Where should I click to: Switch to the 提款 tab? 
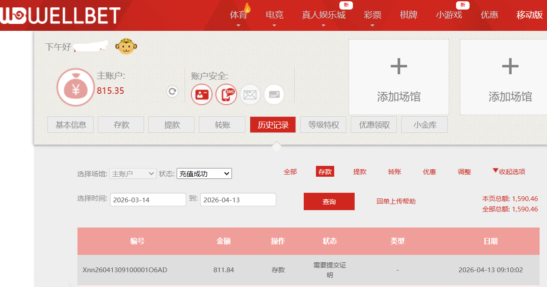pos(172,125)
